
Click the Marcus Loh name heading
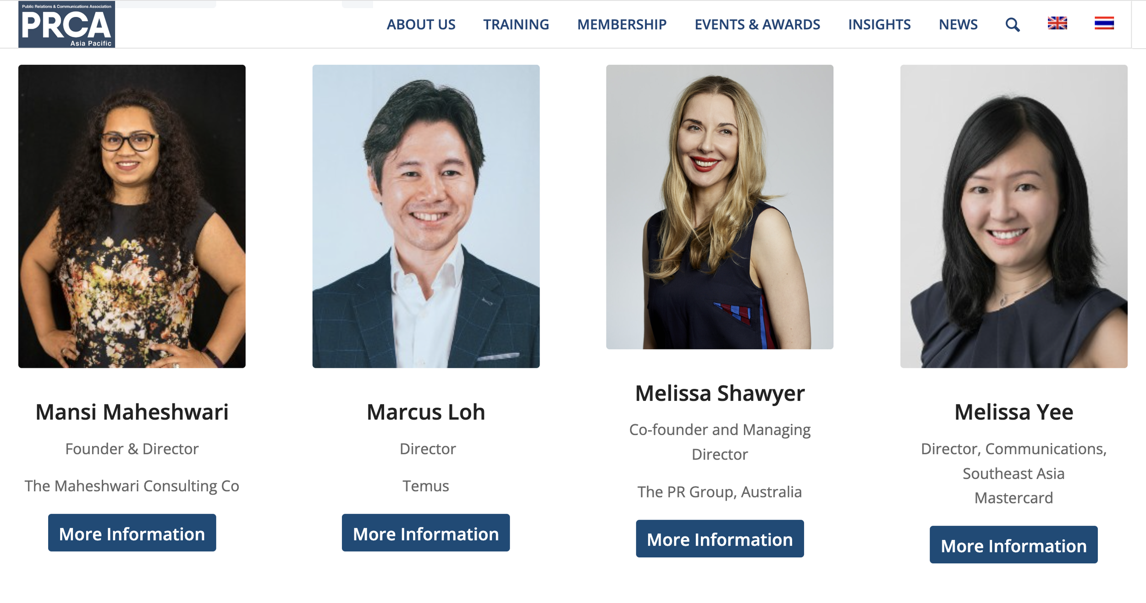[426, 412]
